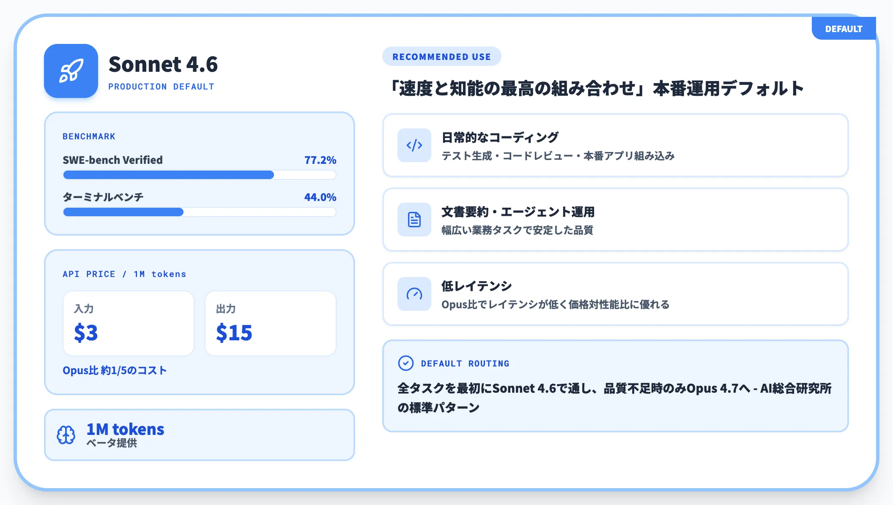Click the speedometer icon for 低レイテンシ
The width and height of the screenshot is (893, 505).
[x=414, y=294]
